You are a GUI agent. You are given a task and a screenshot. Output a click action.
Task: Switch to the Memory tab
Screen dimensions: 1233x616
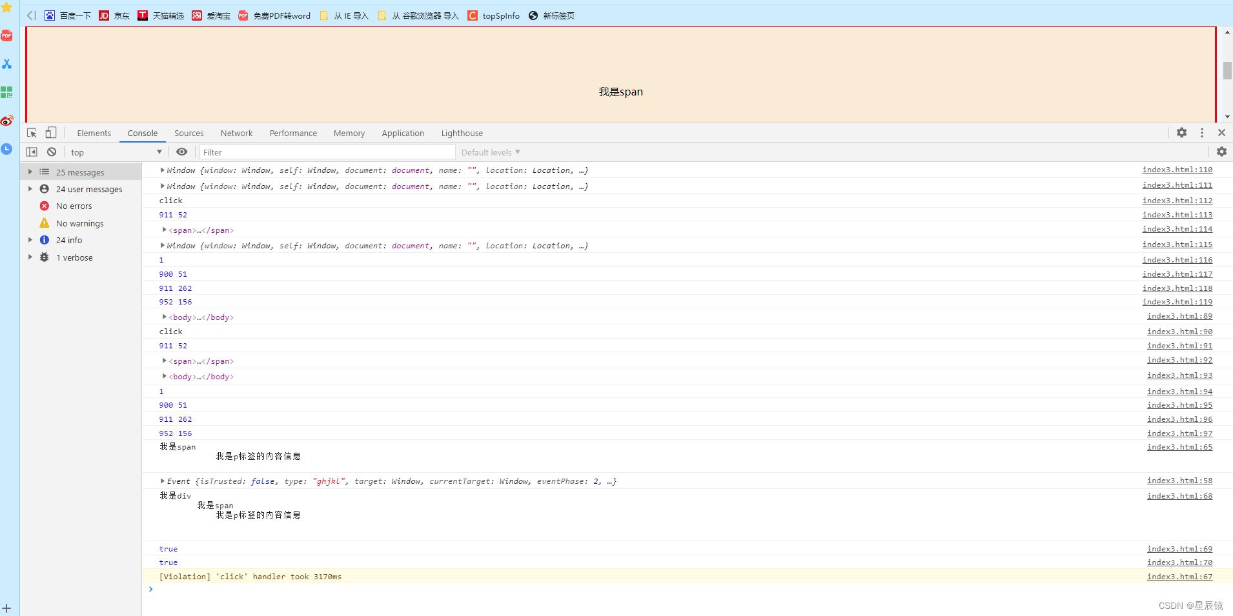pyautogui.click(x=349, y=133)
